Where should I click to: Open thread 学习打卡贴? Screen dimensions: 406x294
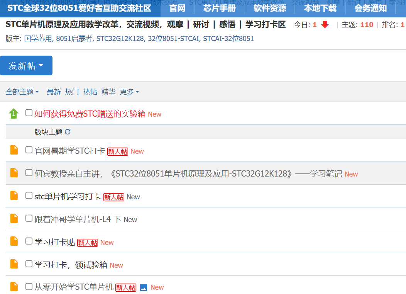point(55,242)
